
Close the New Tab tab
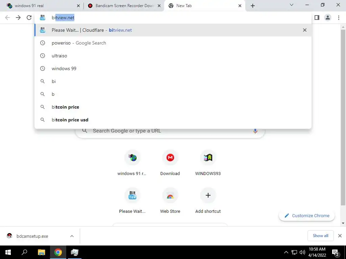point(240,6)
